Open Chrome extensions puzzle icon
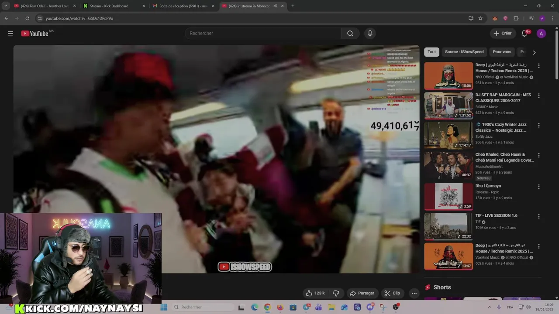 (x=516, y=18)
